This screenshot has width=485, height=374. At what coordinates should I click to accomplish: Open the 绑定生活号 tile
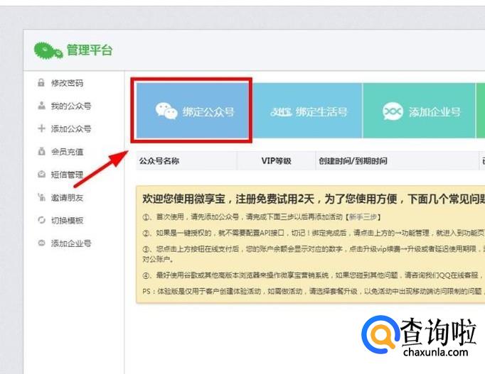(x=307, y=111)
